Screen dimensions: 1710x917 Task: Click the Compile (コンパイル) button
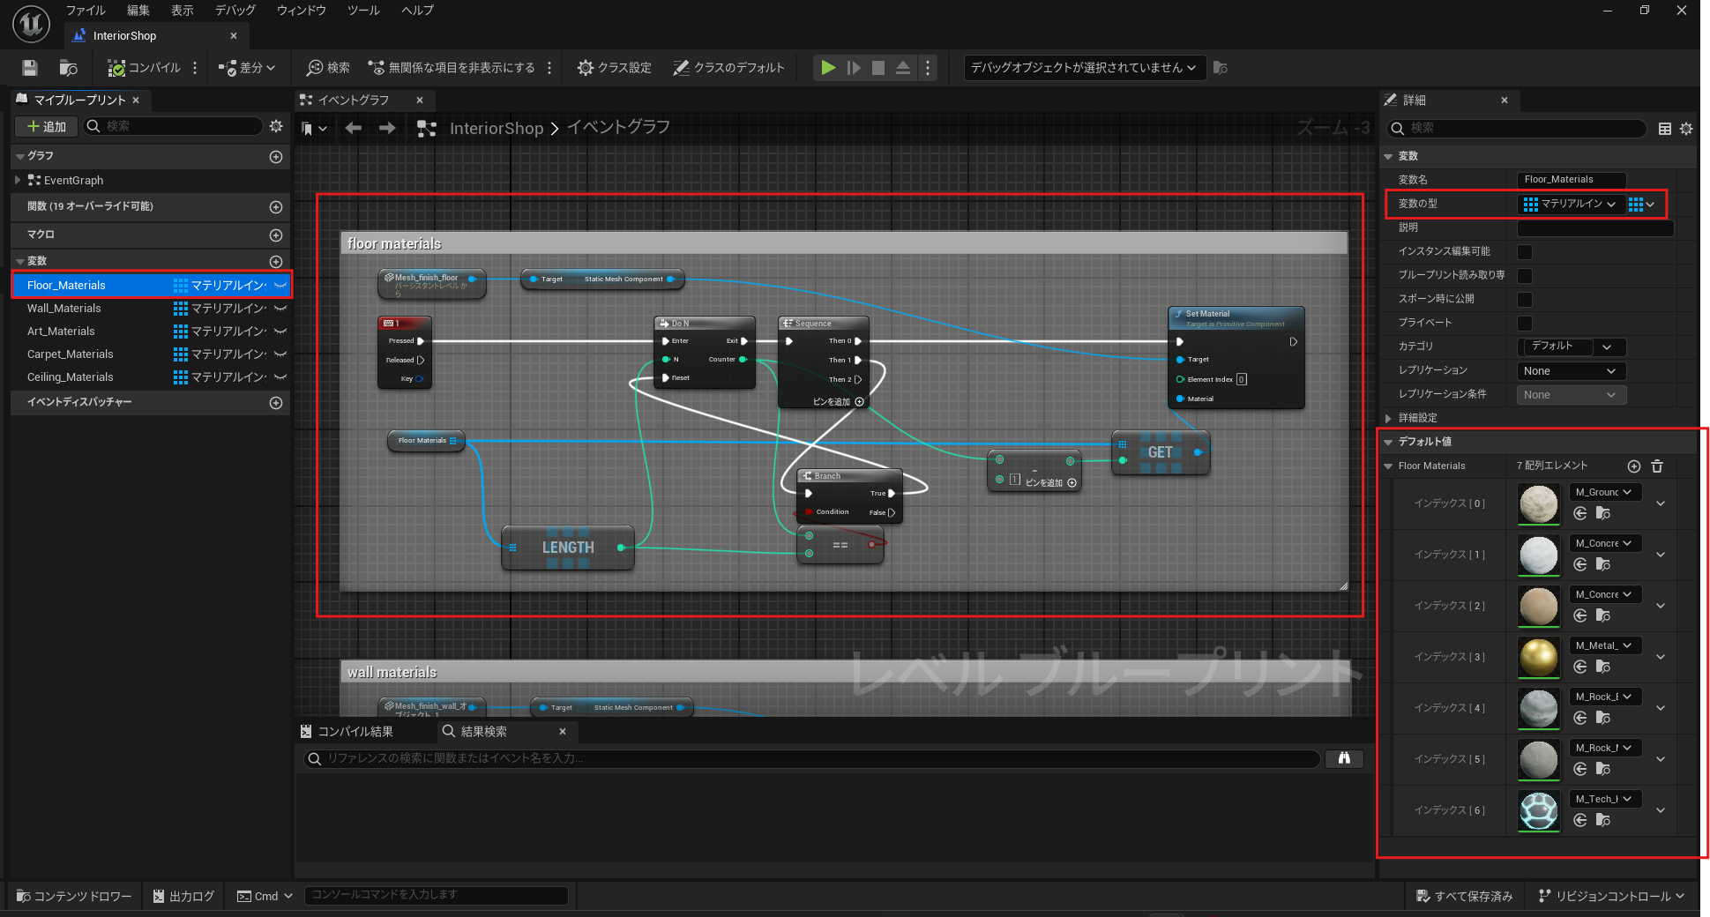[x=145, y=68]
